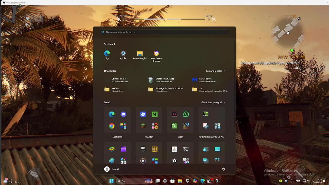Click the Oyunlar category label

(149, 137)
